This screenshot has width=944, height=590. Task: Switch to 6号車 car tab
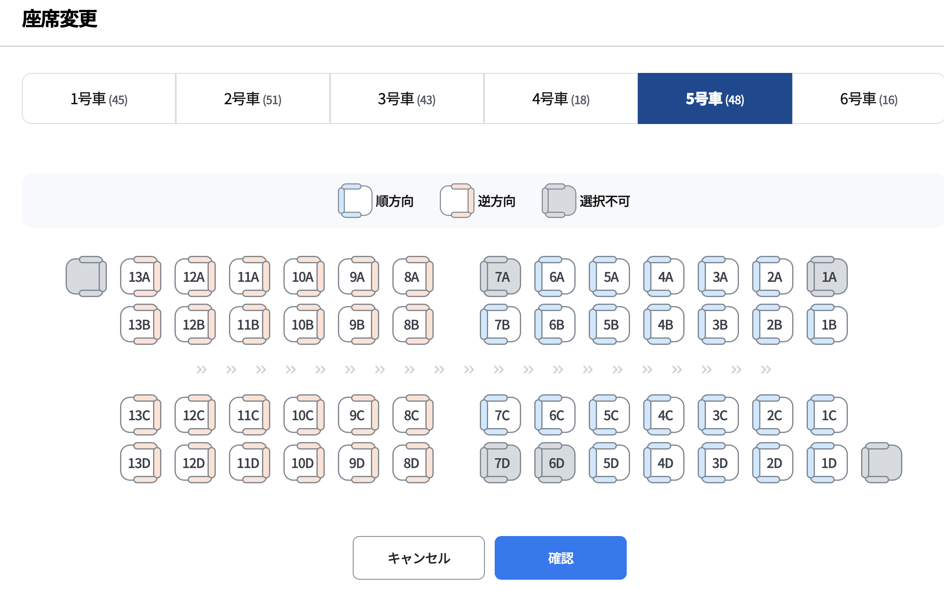click(868, 99)
